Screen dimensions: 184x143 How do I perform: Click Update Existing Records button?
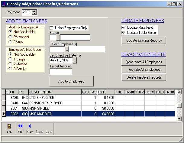click(144, 41)
